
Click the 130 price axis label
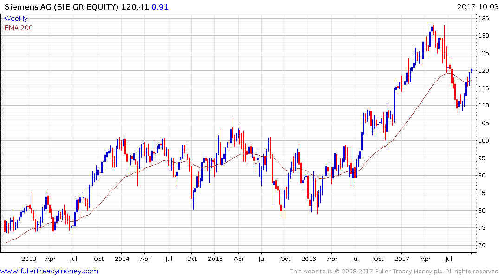click(484, 36)
